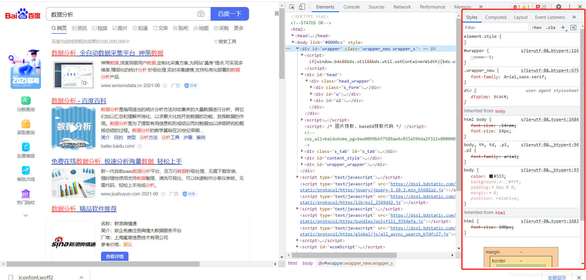Click the 百度一下 search button
Screen dimensions: 586x280
coord(230,14)
